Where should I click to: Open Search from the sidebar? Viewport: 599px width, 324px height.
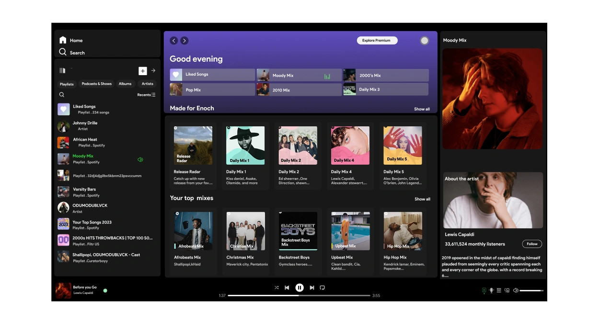(72, 52)
